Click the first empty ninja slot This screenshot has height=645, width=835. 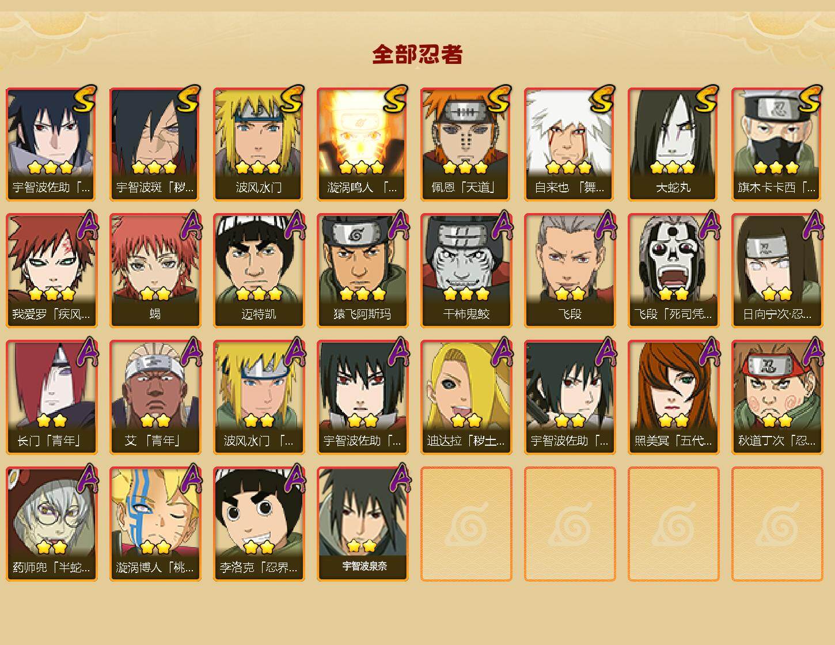(x=466, y=524)
